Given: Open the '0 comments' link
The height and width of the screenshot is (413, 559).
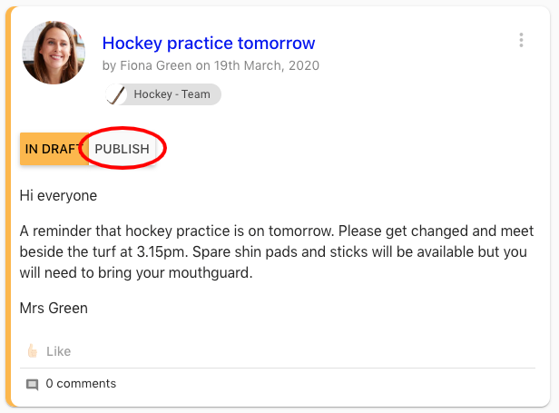Looking at the screenshot, I should pos(81,384).
